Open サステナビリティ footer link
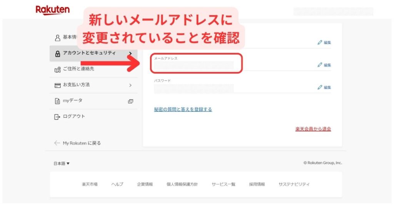Viewport: 394px width, 207px height. [x=294, y=184]
